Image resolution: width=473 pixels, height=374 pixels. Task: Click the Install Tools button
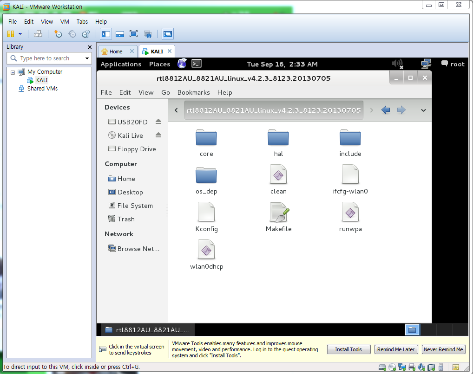349,349
